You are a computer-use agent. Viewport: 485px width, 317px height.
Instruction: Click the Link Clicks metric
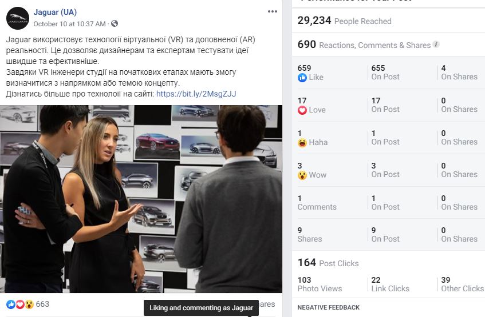pyautogui.click(x=391, y=284)
